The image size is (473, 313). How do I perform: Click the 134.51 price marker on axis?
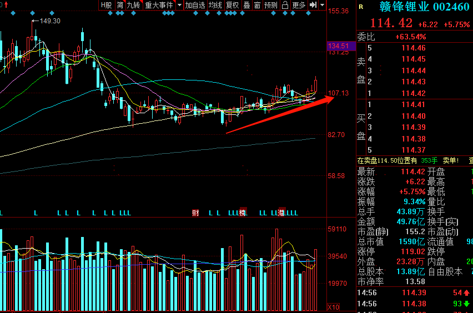coord(338,46)
